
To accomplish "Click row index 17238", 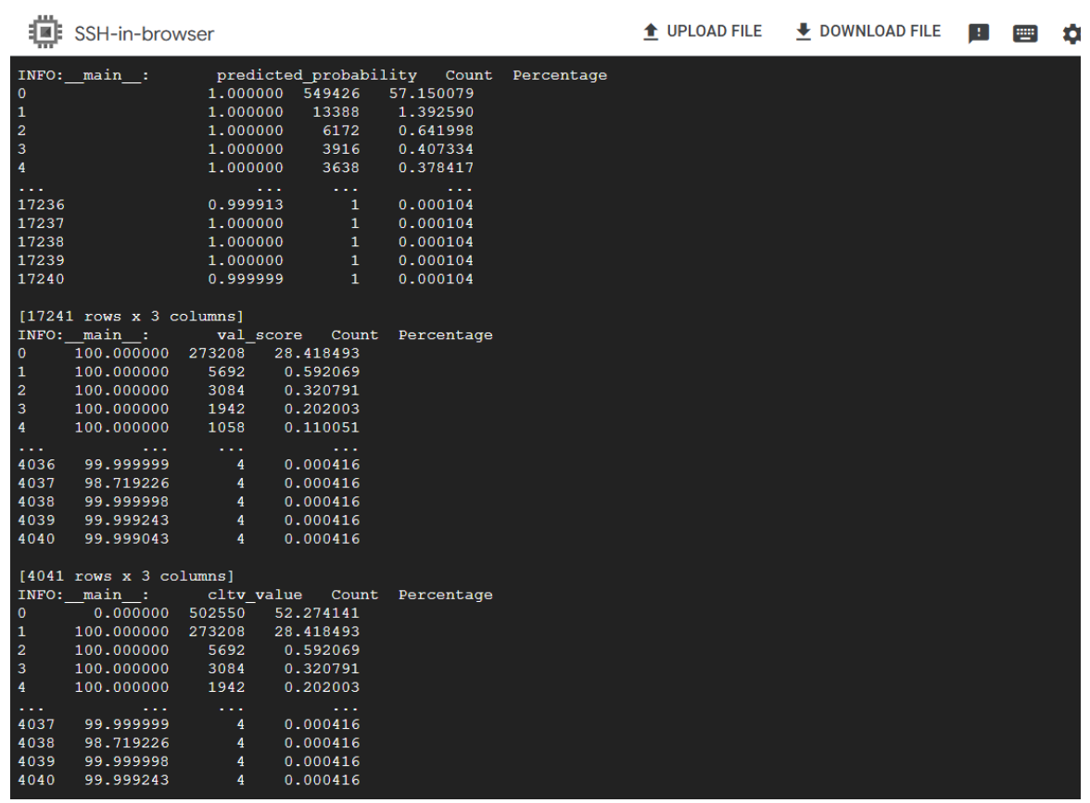I will coord(41,242).
